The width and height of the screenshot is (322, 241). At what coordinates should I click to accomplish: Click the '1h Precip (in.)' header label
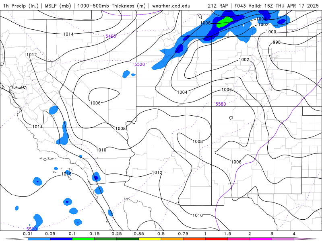(x=21, y=6)
